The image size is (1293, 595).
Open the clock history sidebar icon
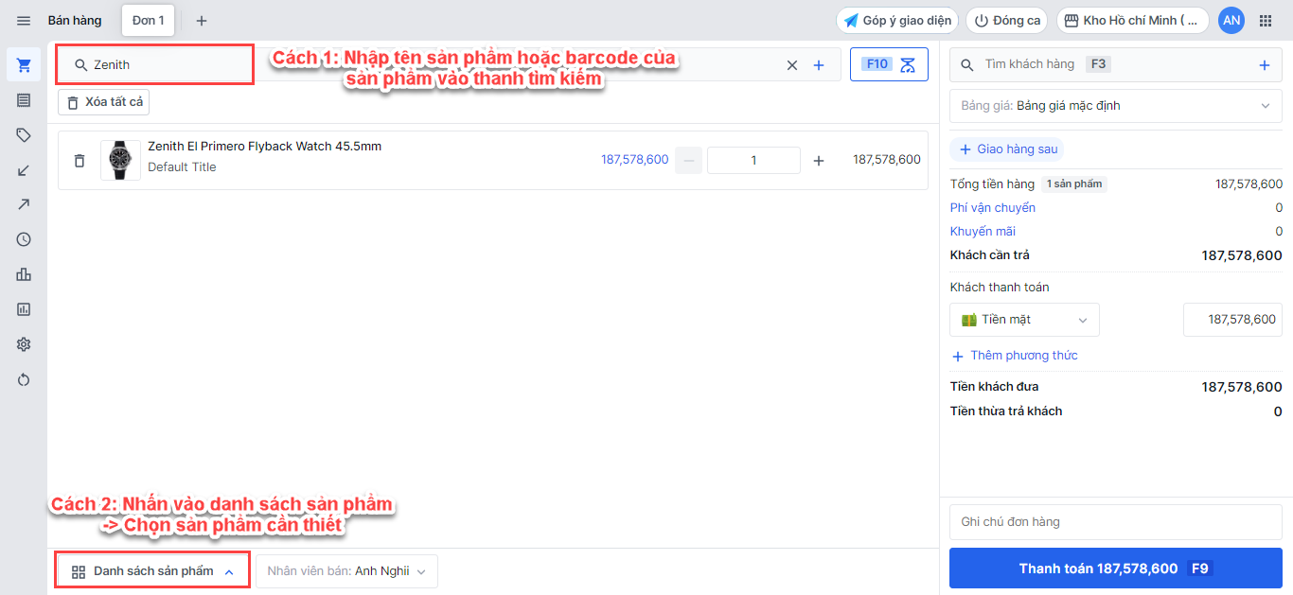pyautogui.click(x=24, y=240)
